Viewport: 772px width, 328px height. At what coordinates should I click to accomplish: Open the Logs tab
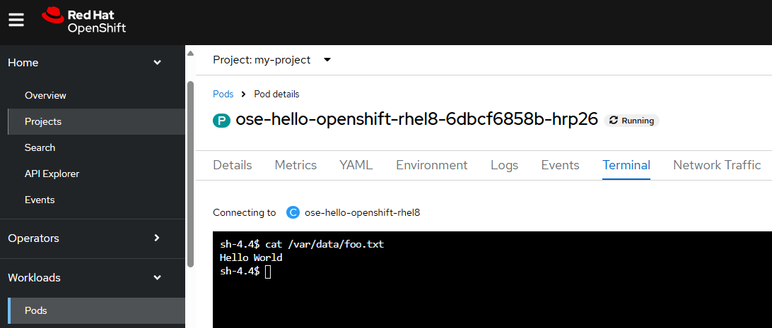504,165
